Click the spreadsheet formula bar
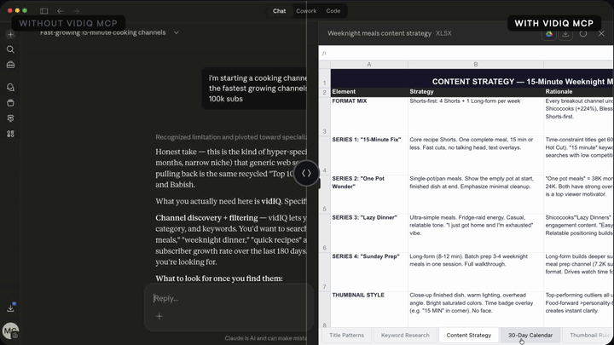Viewport: 614px width, 345px height. point(466,53)
